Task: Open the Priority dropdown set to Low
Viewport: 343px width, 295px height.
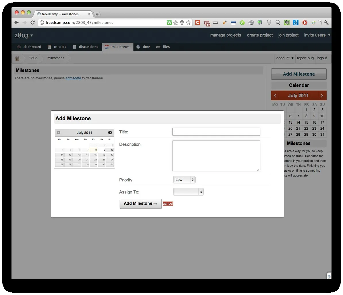Action: point(184,180)
